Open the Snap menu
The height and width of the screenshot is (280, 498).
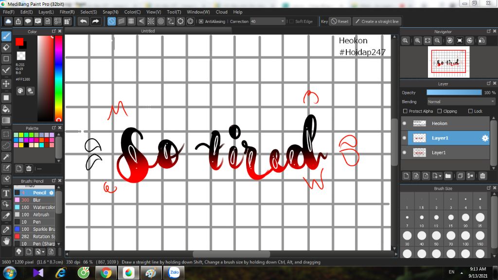(110, 12)
